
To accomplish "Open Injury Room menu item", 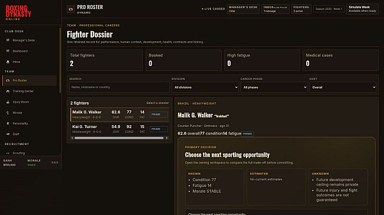I will coord(29,102).
